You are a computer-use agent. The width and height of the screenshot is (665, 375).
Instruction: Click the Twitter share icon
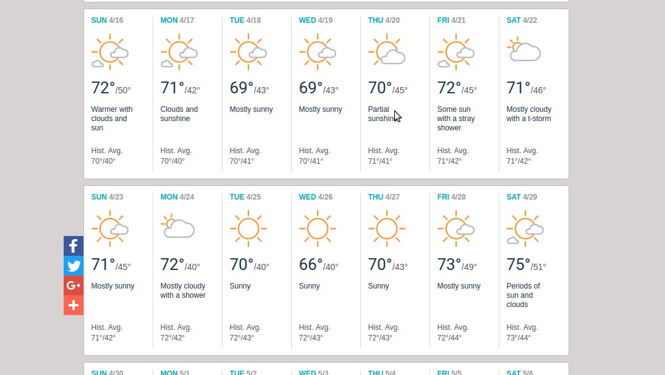tap(74, 266)
